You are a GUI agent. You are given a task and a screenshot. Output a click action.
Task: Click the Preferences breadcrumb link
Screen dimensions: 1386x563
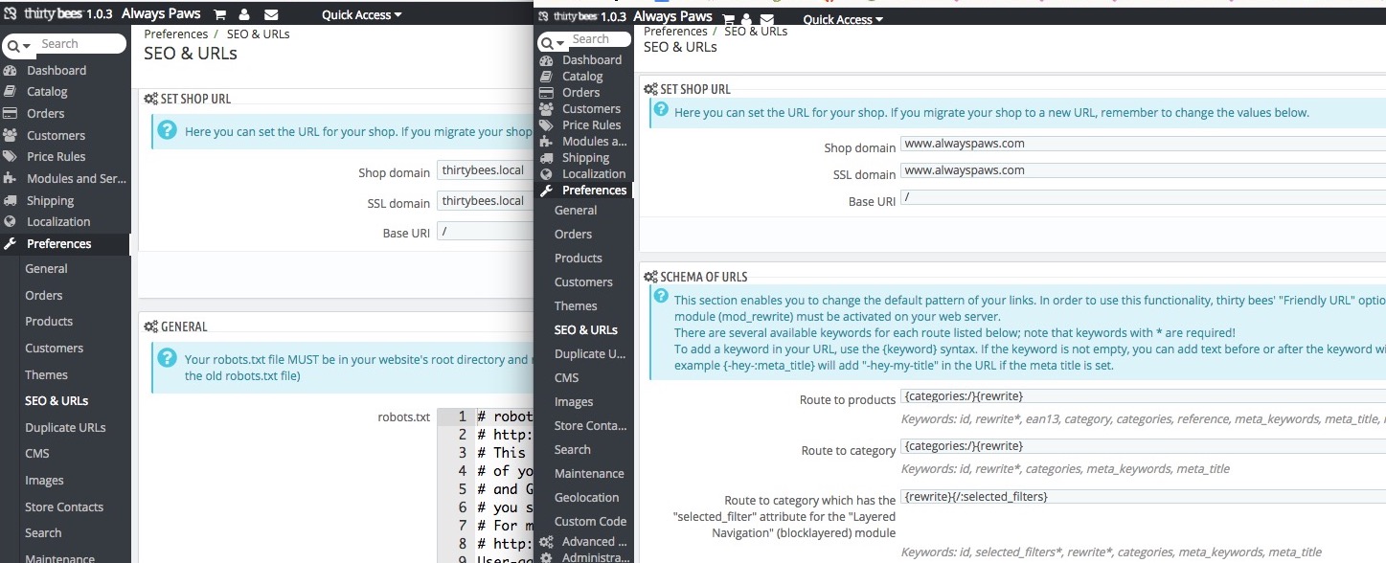coord(175,34)
